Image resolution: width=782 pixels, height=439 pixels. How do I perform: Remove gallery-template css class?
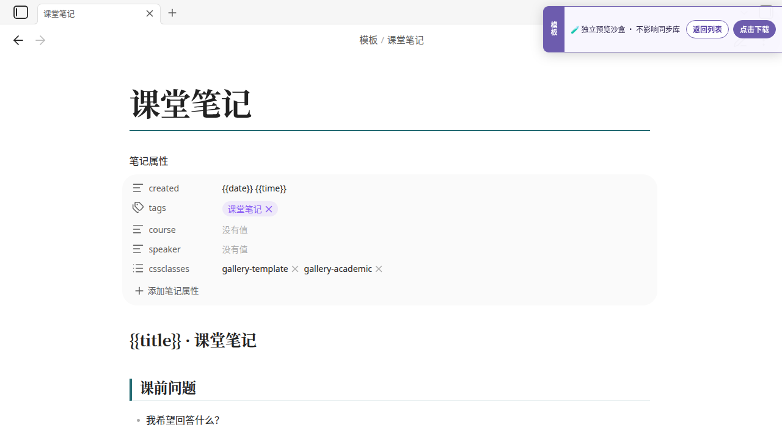coord(295,269)
